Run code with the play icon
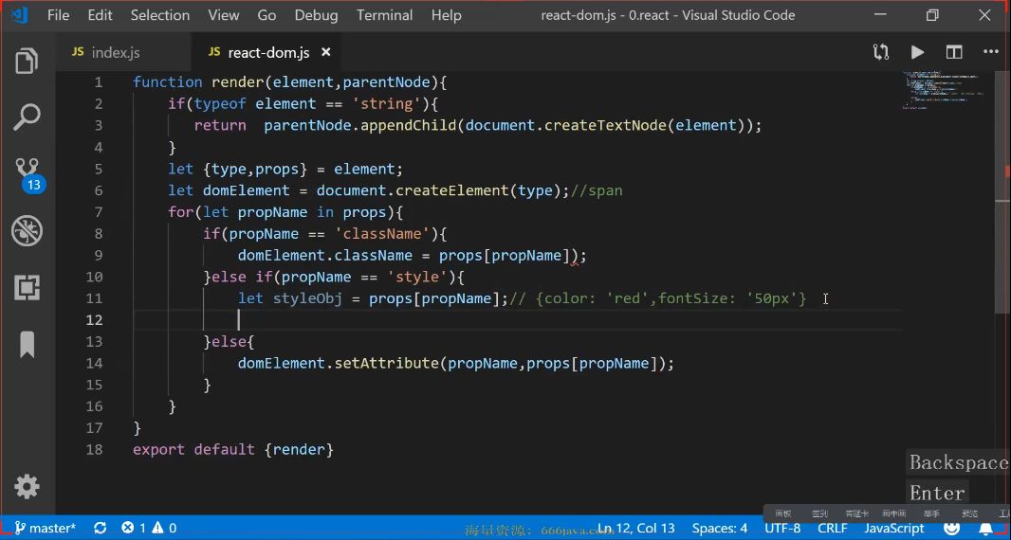 point(917,52)
